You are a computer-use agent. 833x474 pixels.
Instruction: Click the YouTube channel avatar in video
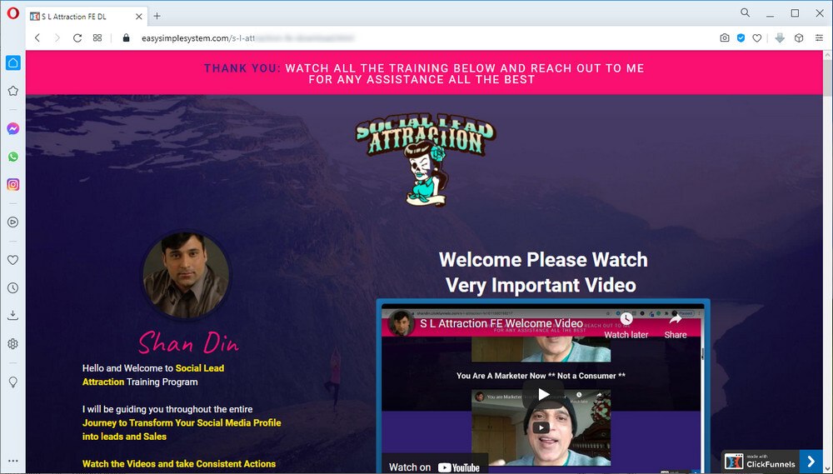pos(402,323)
